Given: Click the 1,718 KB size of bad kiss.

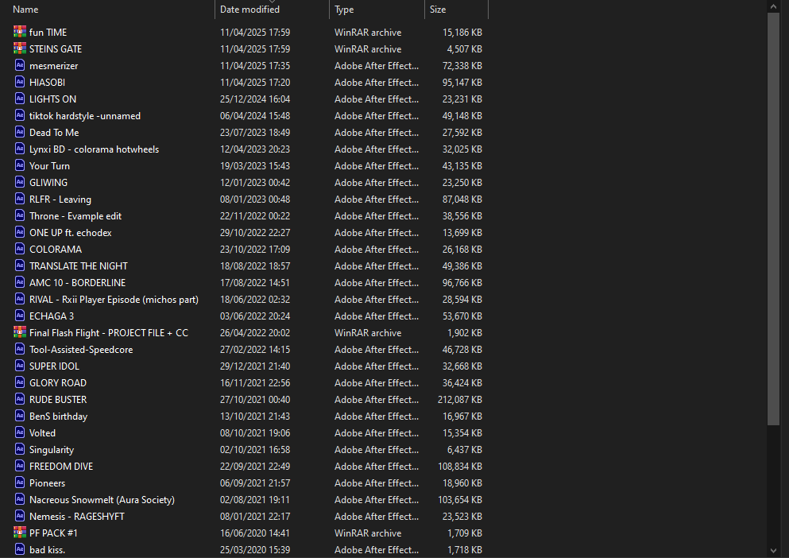Looking at the screenshot, I should (465, 549).
